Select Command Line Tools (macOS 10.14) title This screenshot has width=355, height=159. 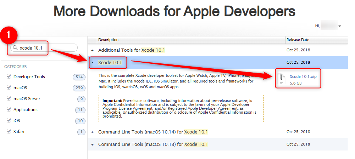pyautogui.click(x=153, y=132)
